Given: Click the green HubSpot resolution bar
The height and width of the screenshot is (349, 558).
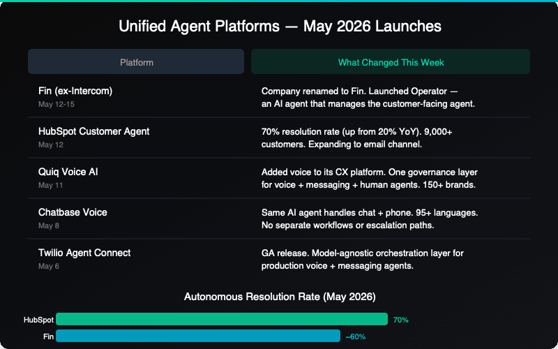Looking at the screenshot, I should tap(222, 319).
